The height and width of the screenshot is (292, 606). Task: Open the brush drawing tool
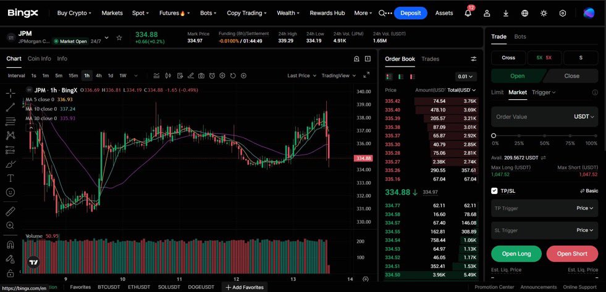(x=11, y=164)
